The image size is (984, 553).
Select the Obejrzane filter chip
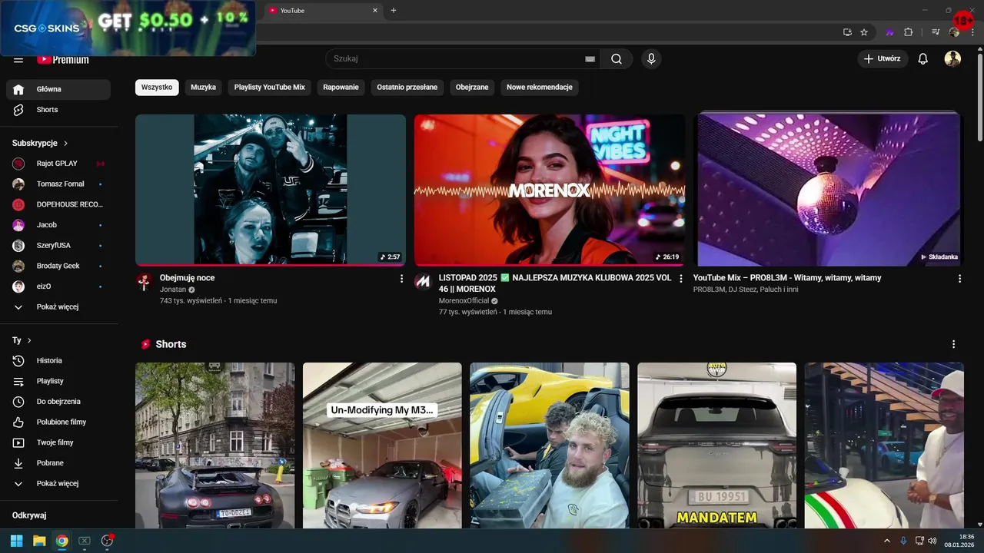pos(472,88)
